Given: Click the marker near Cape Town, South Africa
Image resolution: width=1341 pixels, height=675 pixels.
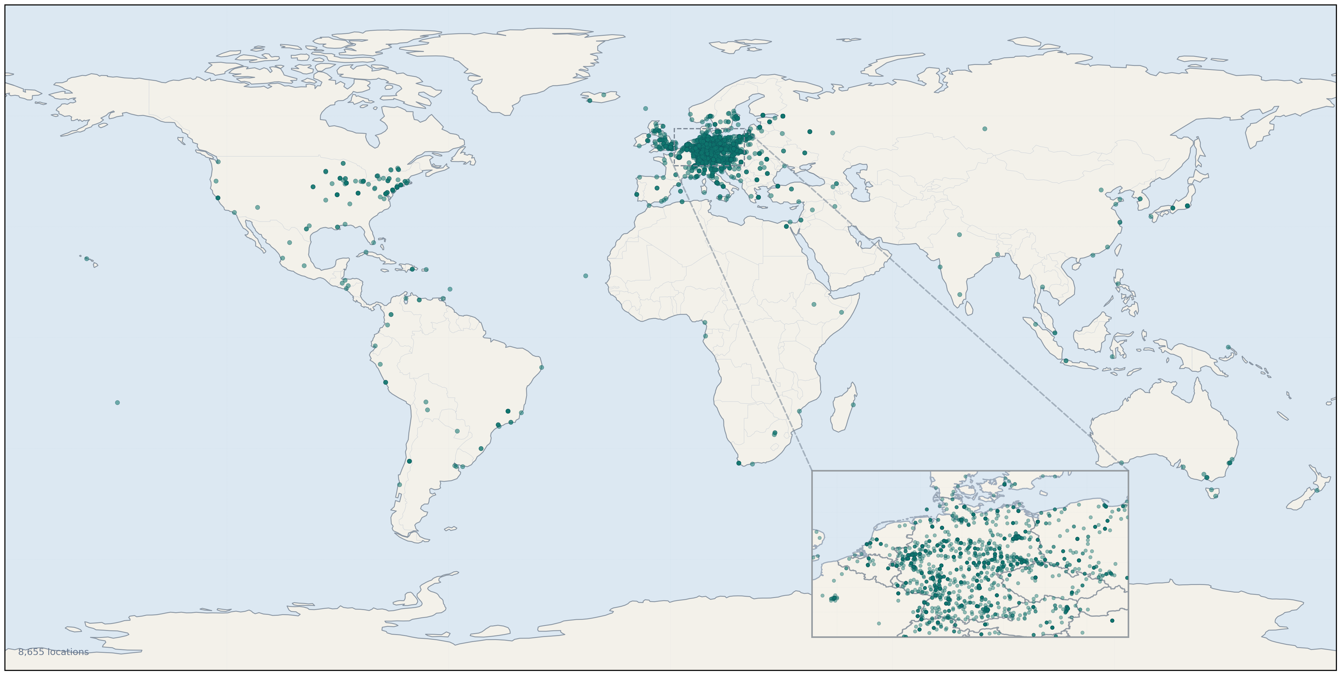Looking at the screenshot, I should click(739, 464).
